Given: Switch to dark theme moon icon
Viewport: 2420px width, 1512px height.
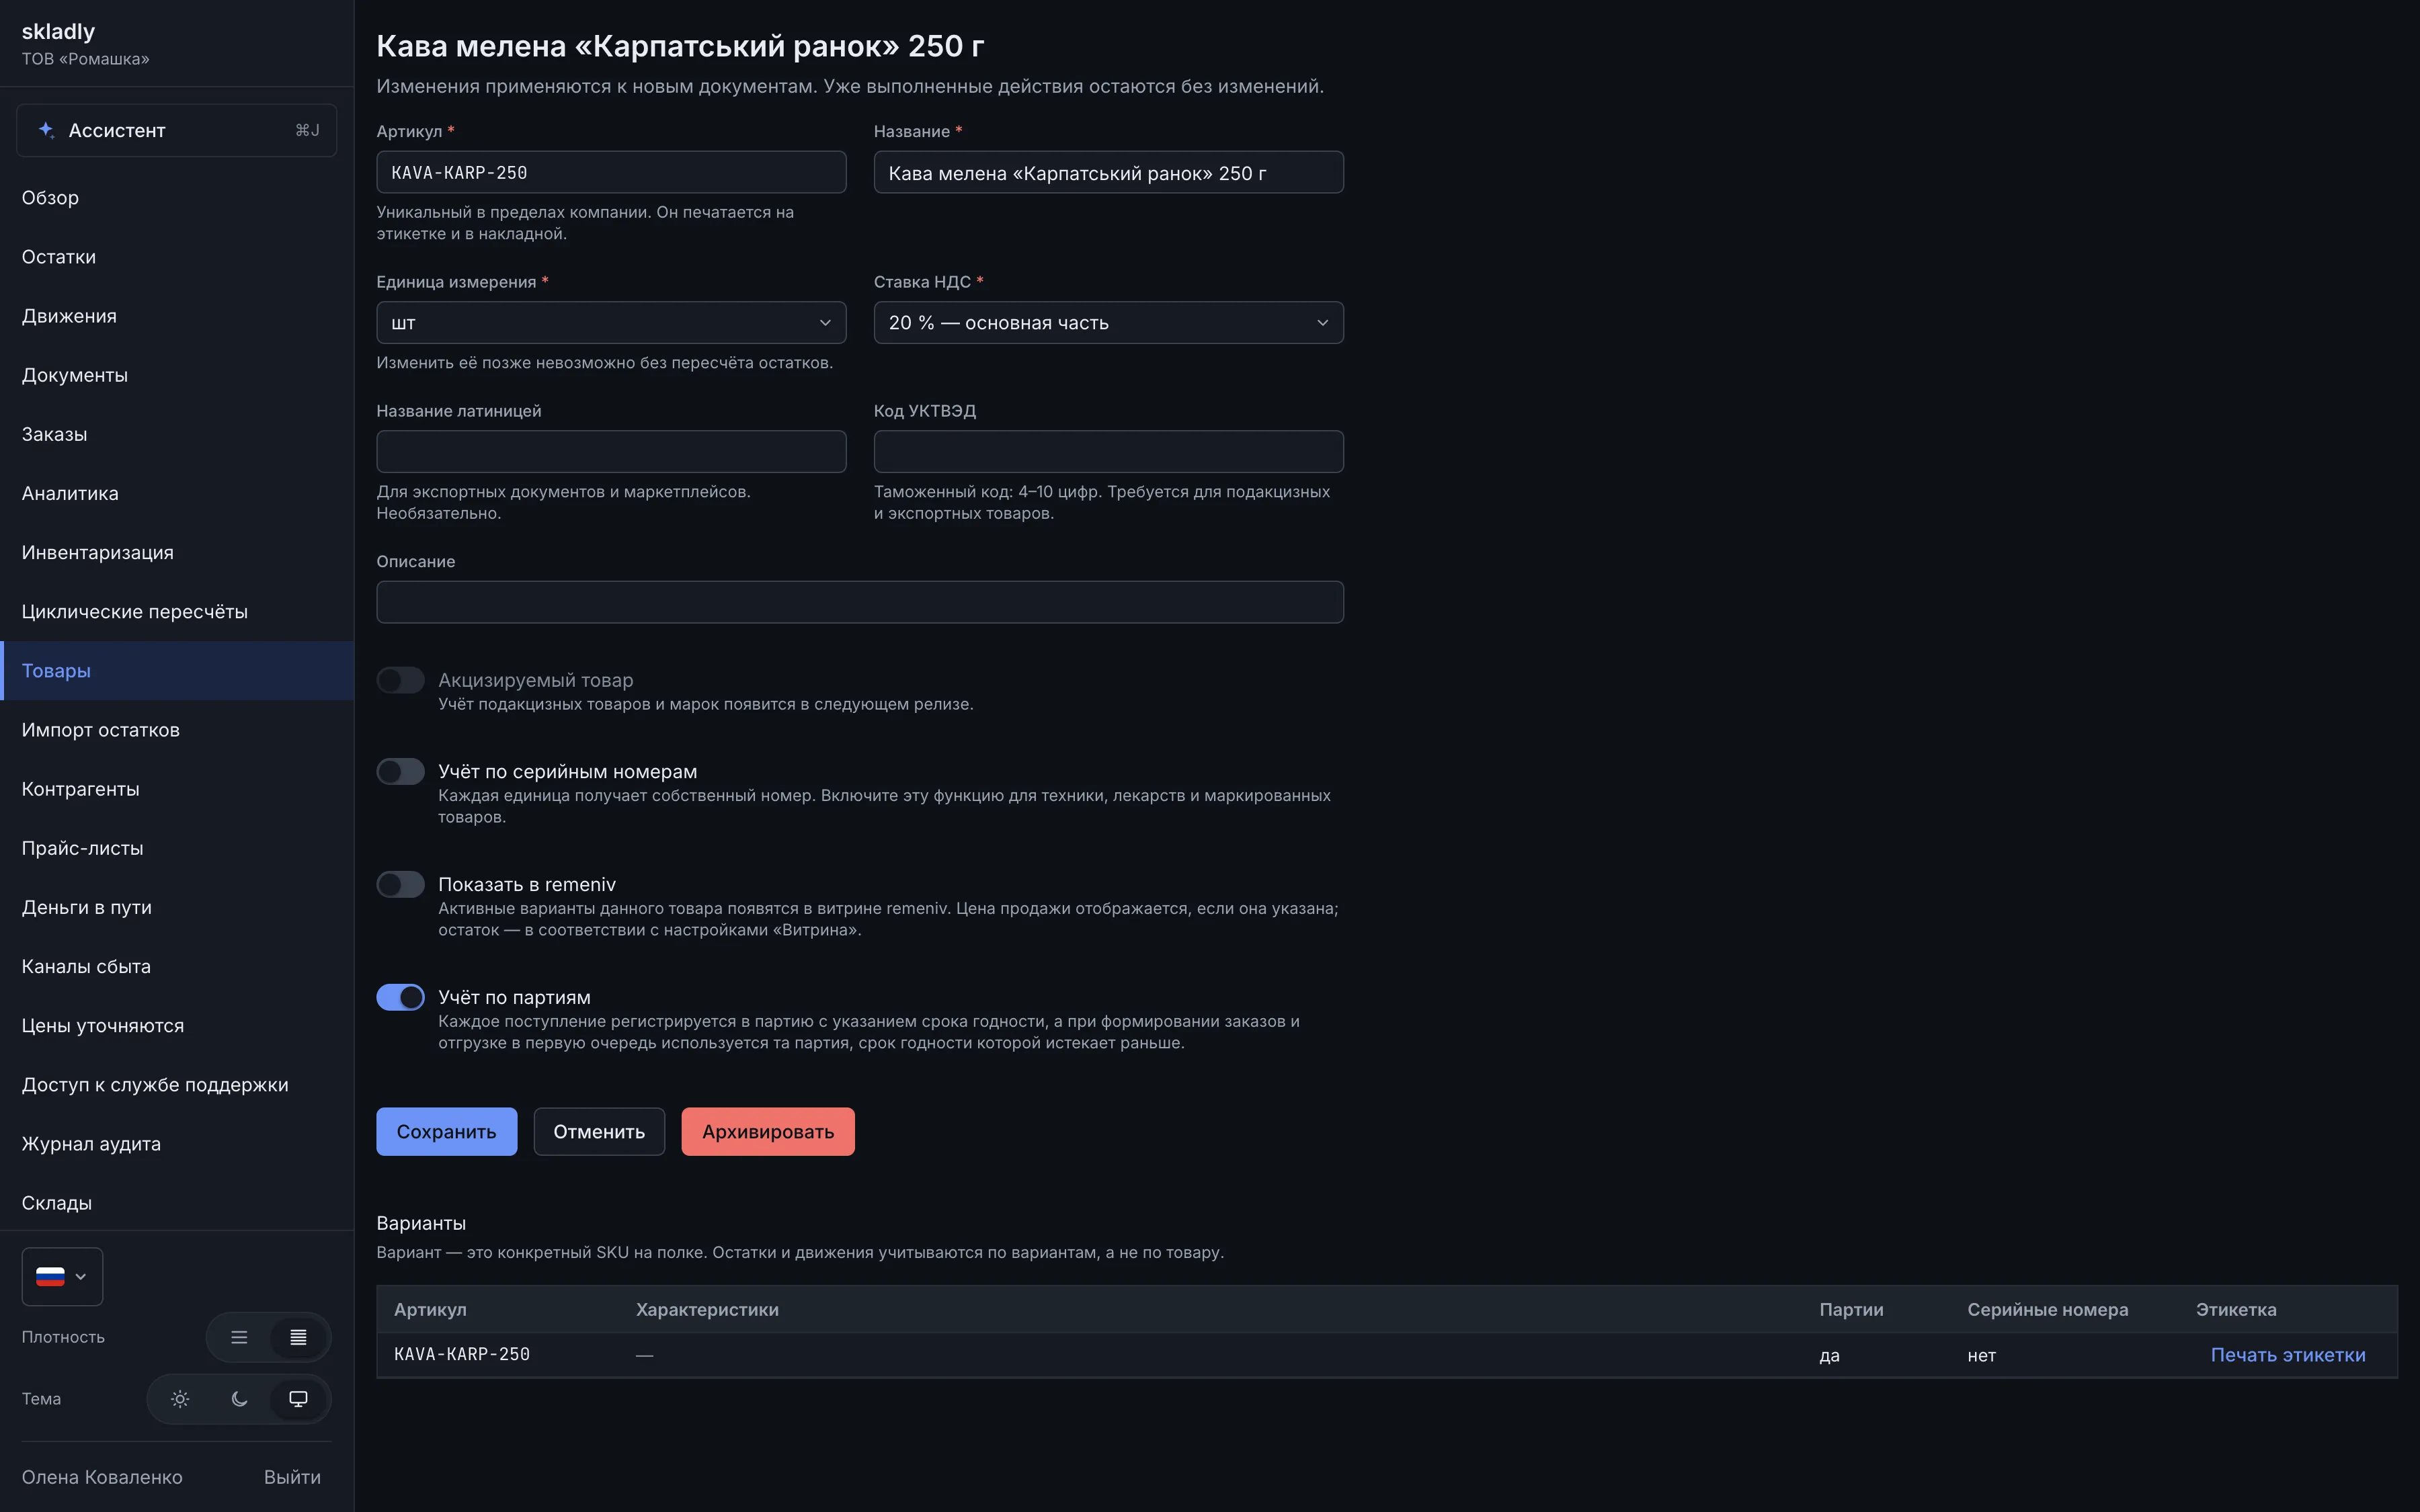Looking at the screenshot, I should (239, 1399).
